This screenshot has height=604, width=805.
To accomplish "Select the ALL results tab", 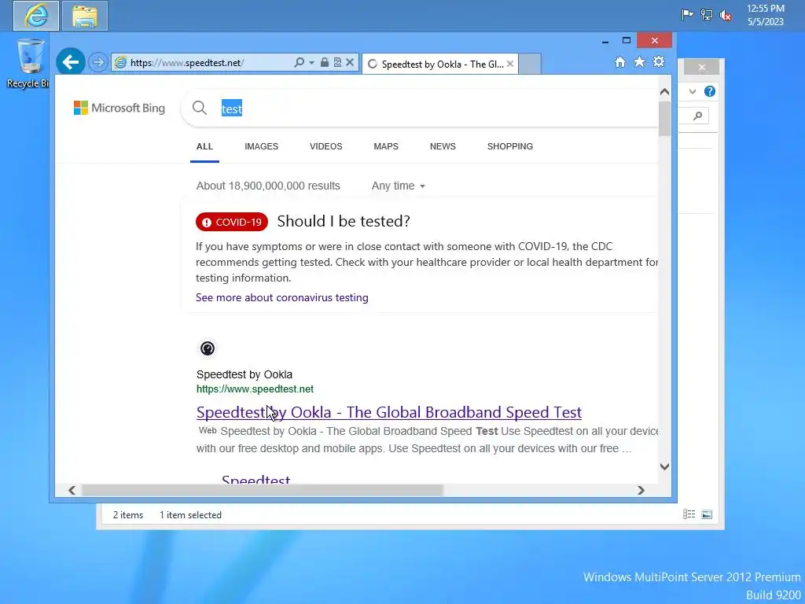I will click(204, 146).
